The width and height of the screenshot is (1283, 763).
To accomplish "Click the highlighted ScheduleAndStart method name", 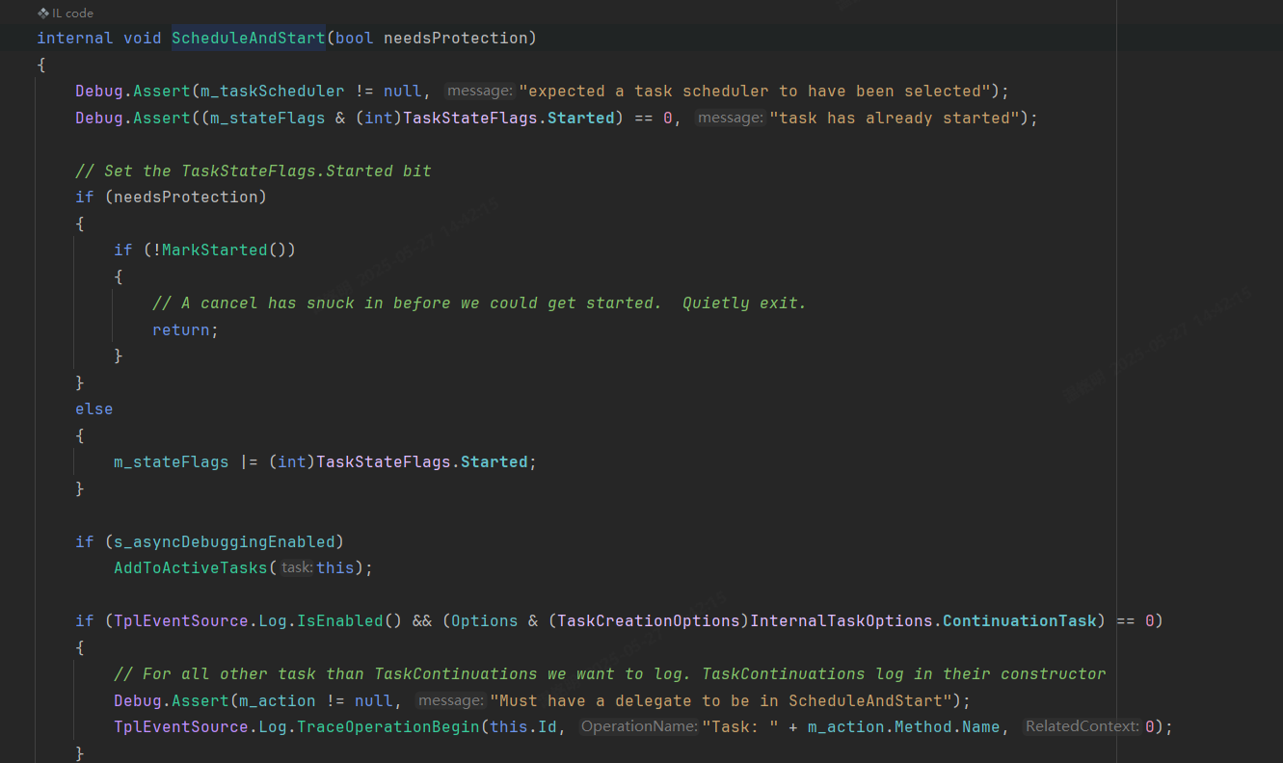I will [x=248, y=37].
